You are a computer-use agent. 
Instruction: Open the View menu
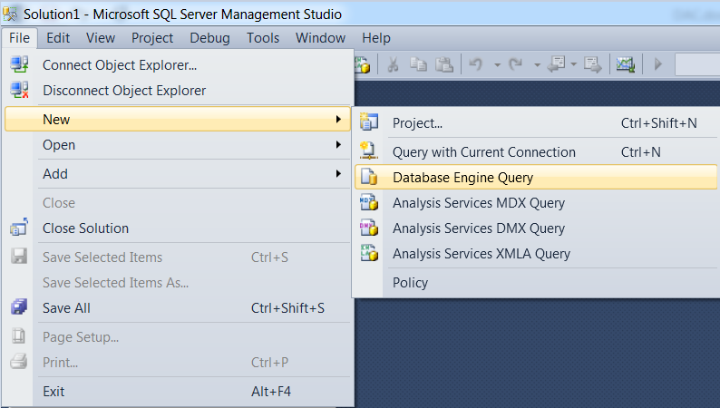click(x=101, y=38)
